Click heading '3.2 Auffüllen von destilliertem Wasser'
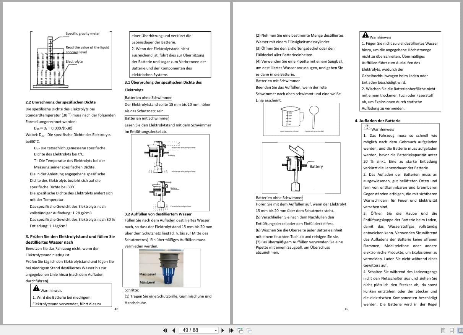463x335 pixels. 158,214
